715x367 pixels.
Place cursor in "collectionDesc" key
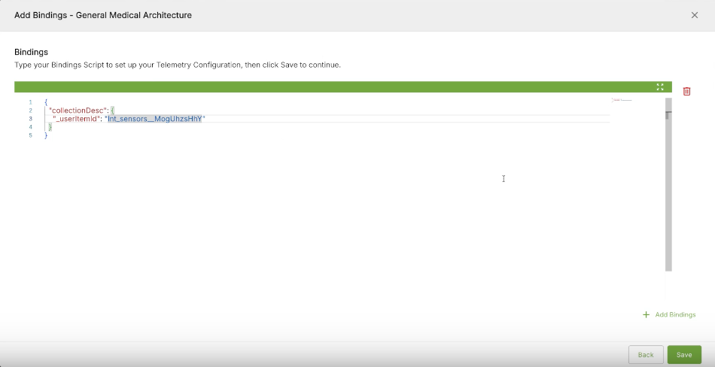[78, 111]
